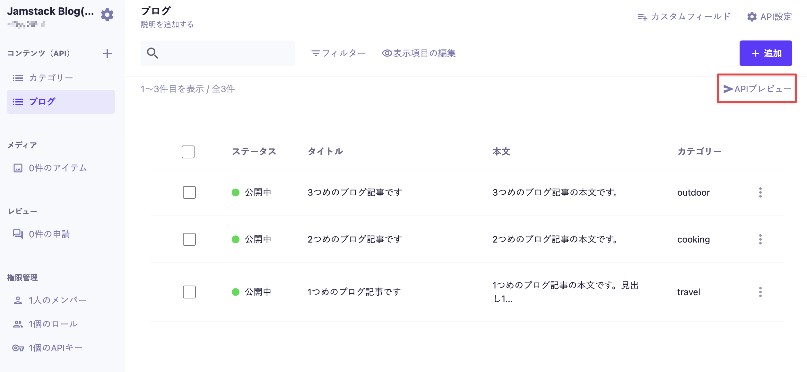Image resolution: width=807 pixels, height=372 pixels.
Task: Check the row for 1つめのブログ記事です
Action: click(x=189, y=292)
